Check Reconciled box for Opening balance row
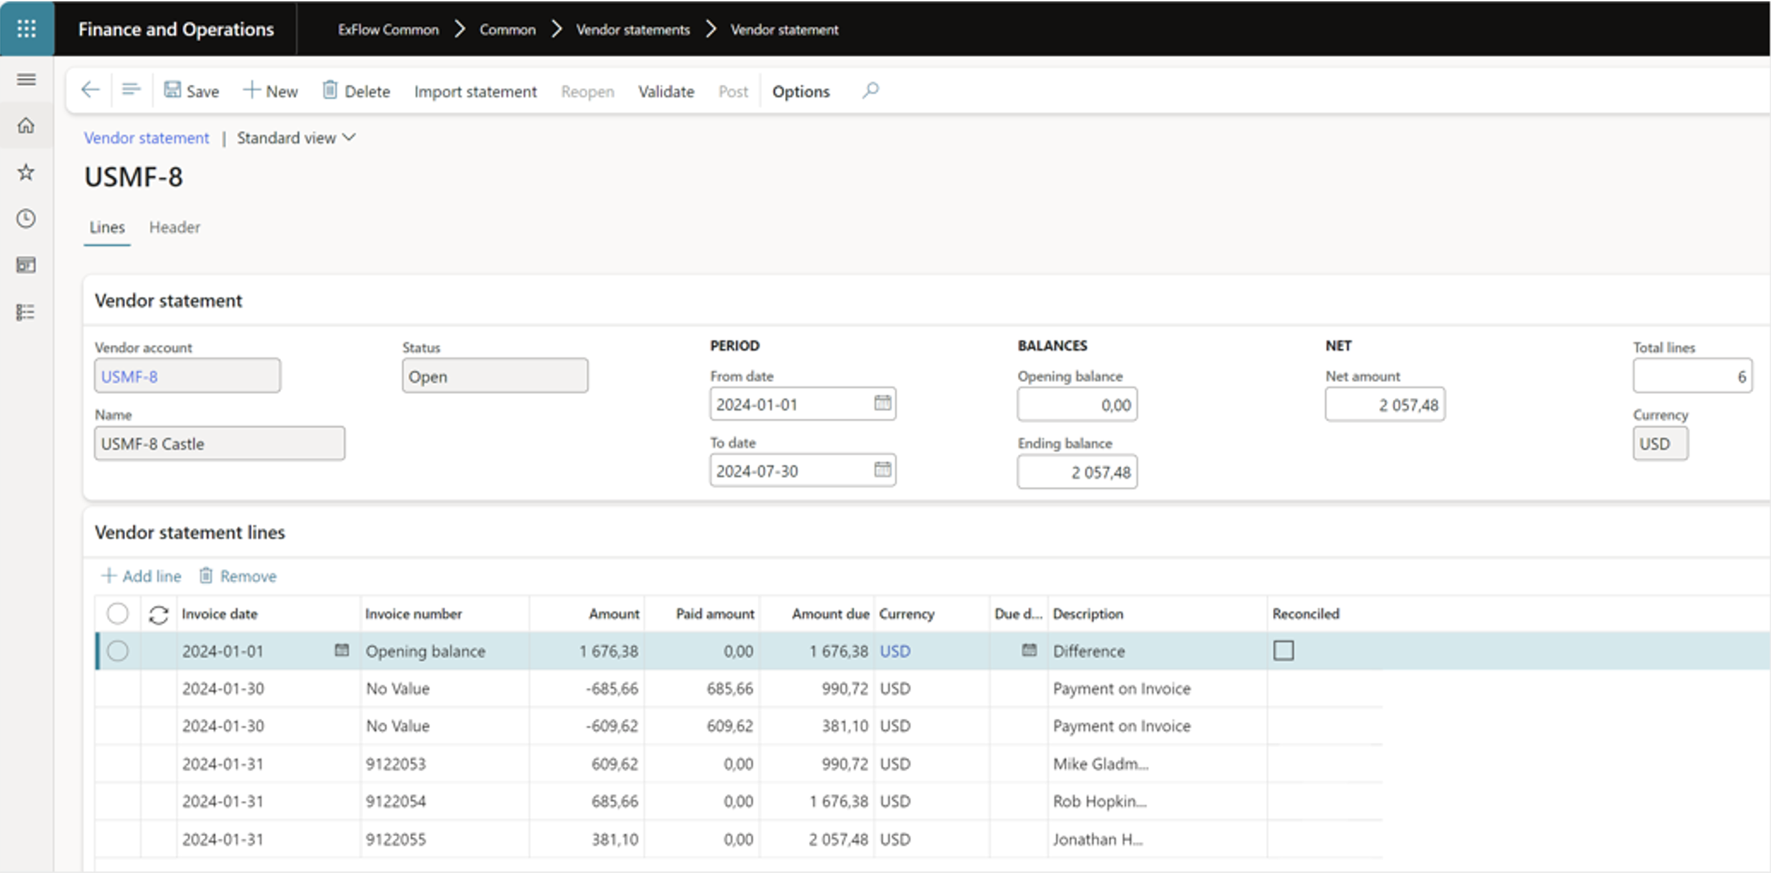This screenshot has width=1771, height=873. pos(1284,650)
